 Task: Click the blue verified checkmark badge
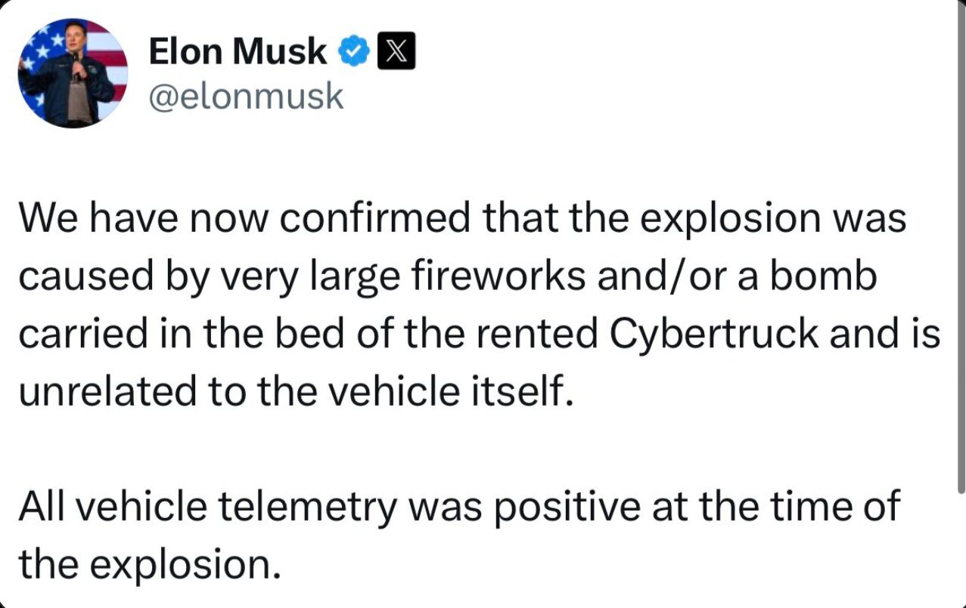[x=354, y=51]
